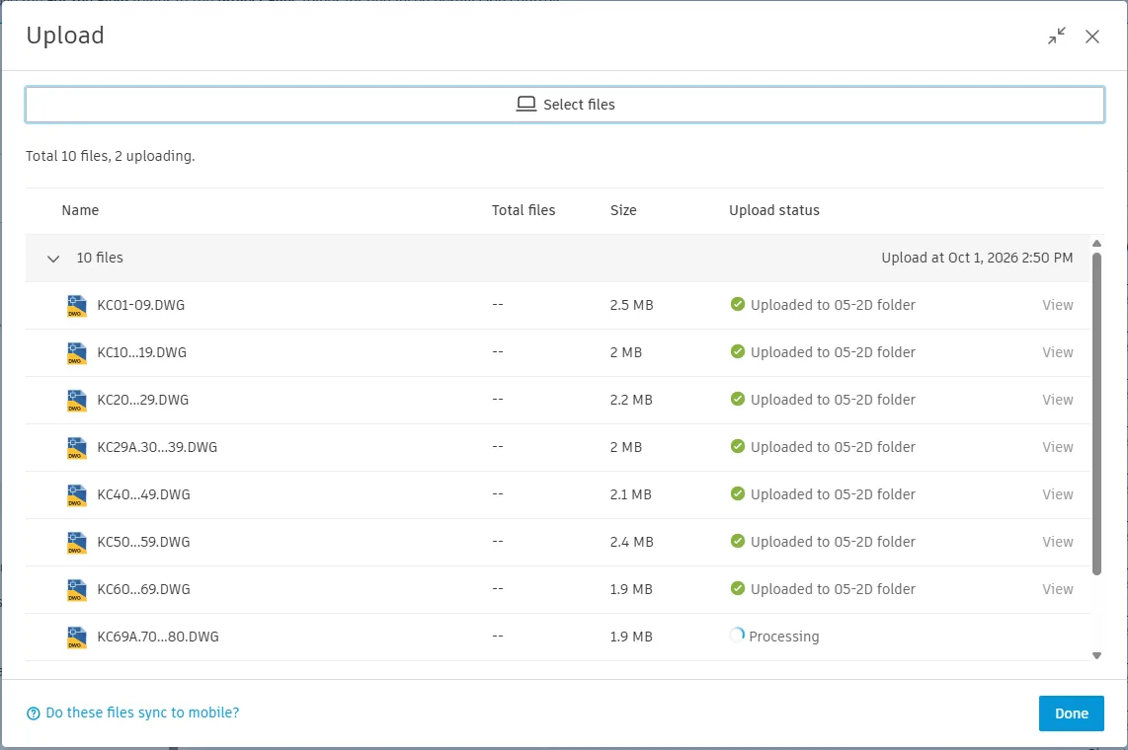Image resolution: width=1128 pixels, height=750 pixels.
Task: Click the help question mark icon
Action: (x=34, y=713)
